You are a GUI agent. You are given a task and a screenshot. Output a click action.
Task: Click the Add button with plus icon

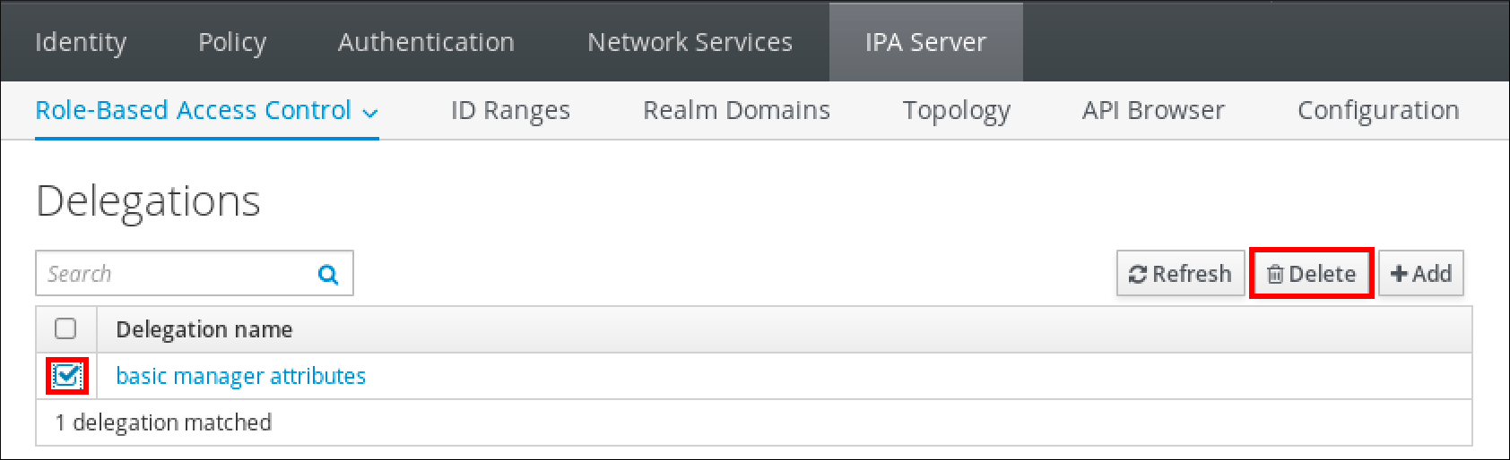1420,274
